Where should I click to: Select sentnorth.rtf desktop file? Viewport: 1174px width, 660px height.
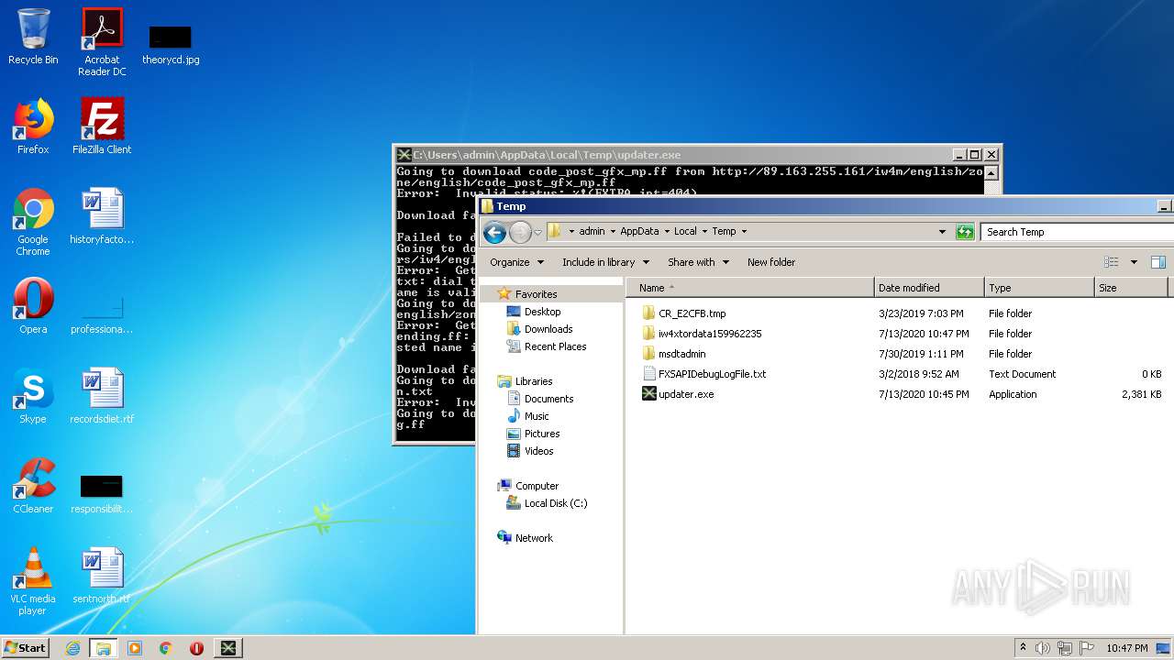point(102,576)
